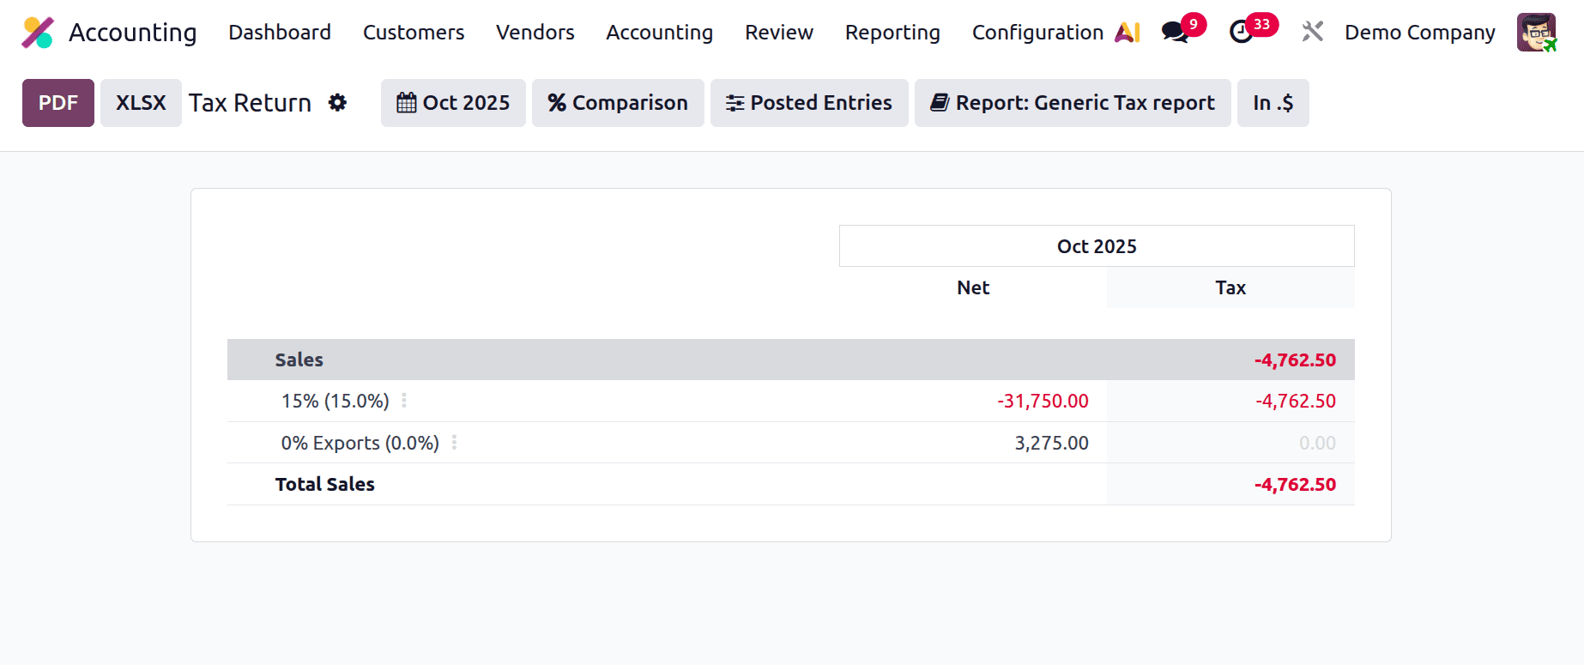The height and width of the screenshot is (665, 1584).
Task: Click the 0.00 tax value for Exports
Action: [1317, 443]
